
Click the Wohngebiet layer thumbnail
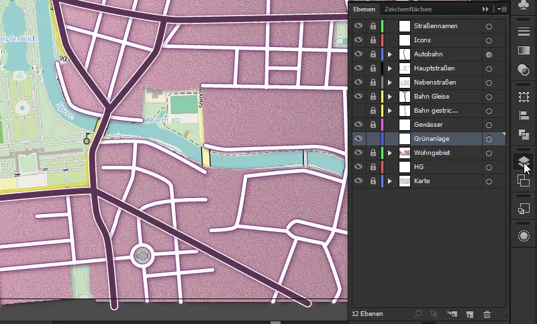pos(405,153)
